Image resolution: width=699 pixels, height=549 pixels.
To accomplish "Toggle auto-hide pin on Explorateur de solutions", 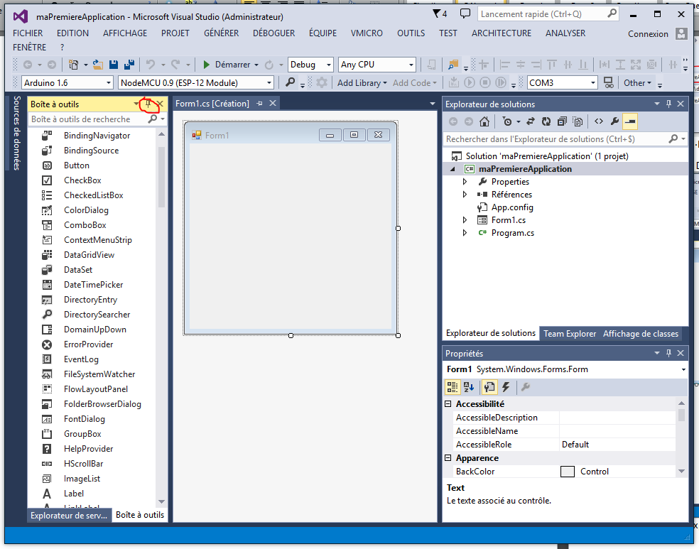I will (668, 104).
